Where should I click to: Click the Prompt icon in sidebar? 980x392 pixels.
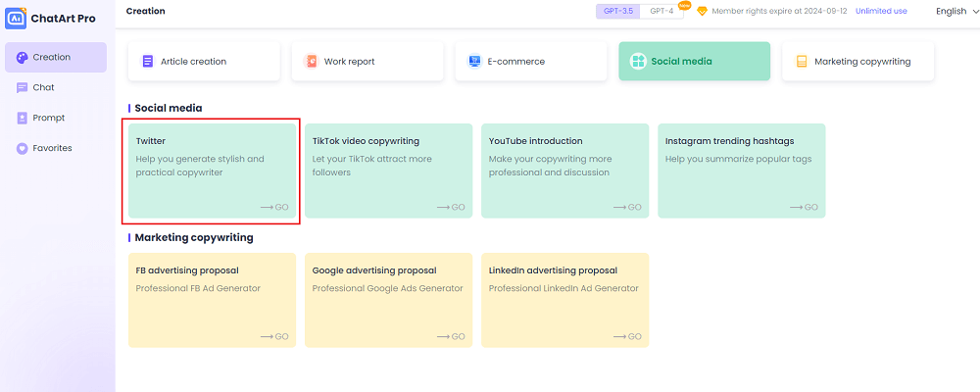[x=22, y=118]
